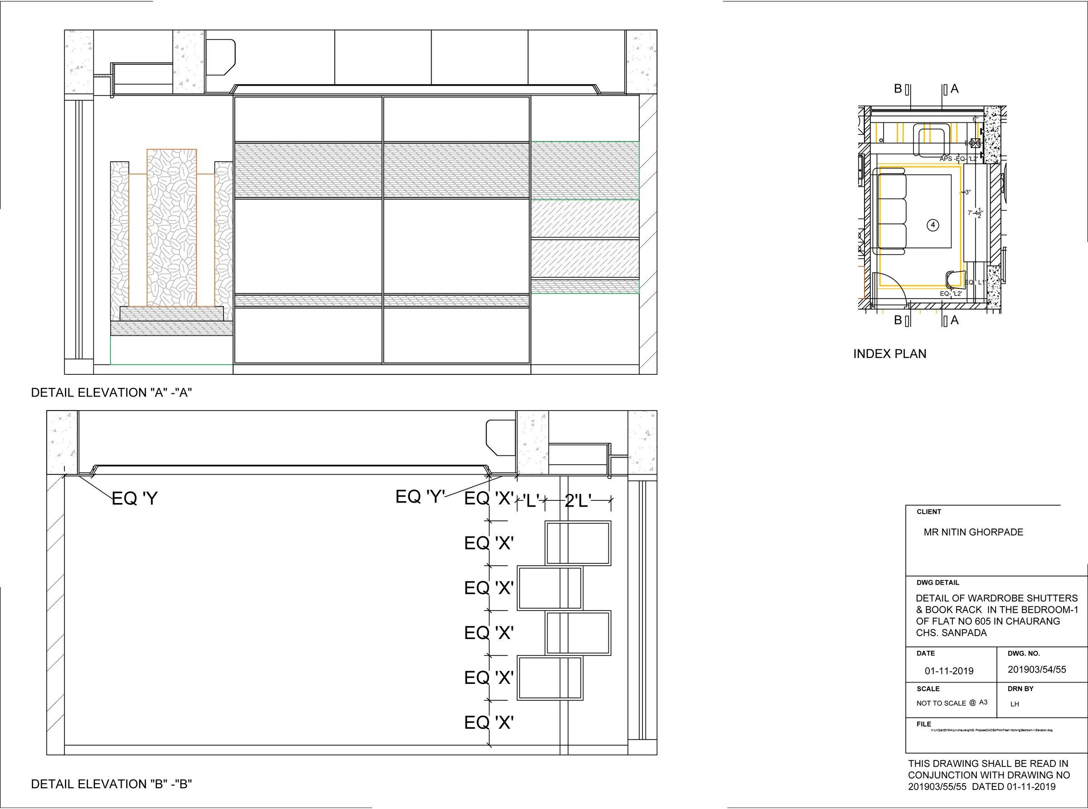This screenshot has width=1088, height=809.
Task: Select the 3" dimension in index plan
Action: pyautogui.click(x=967, y=193)
